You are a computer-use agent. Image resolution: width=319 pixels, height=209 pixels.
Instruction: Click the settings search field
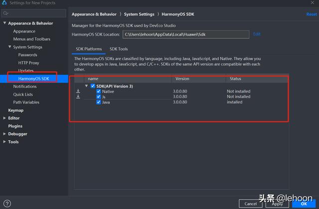[33, 13]
